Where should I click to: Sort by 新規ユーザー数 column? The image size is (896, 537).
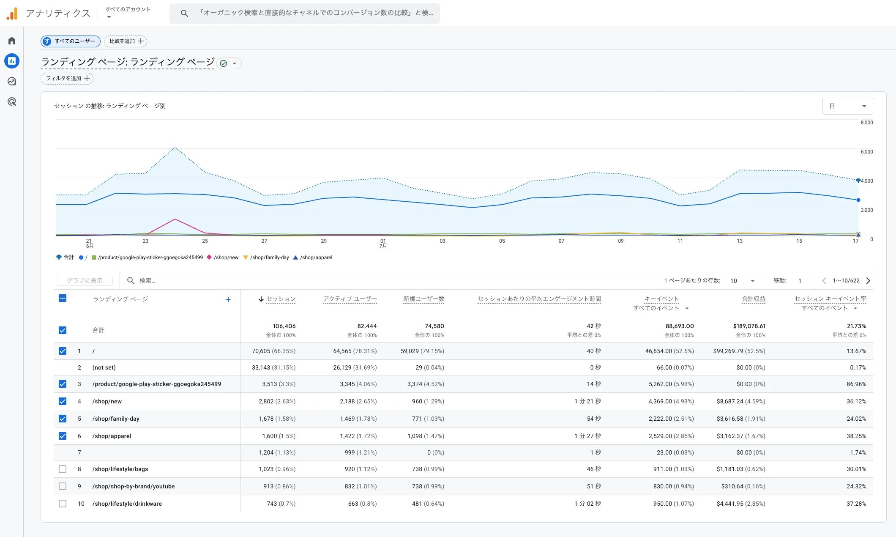(x=423, y=299)
